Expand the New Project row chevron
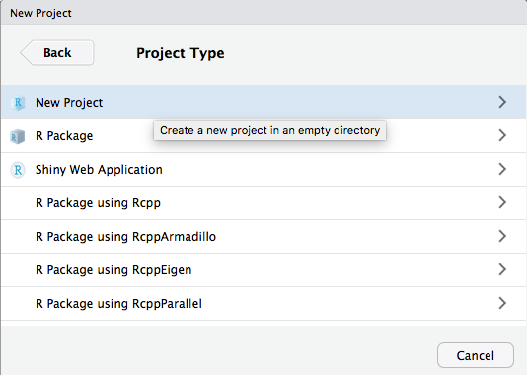The height and width of the screenshot is (375, 527). tap(502, 102)
